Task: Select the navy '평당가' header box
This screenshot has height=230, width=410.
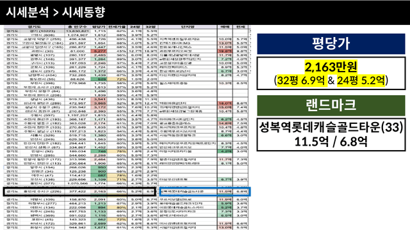Action: coord(331,44)
